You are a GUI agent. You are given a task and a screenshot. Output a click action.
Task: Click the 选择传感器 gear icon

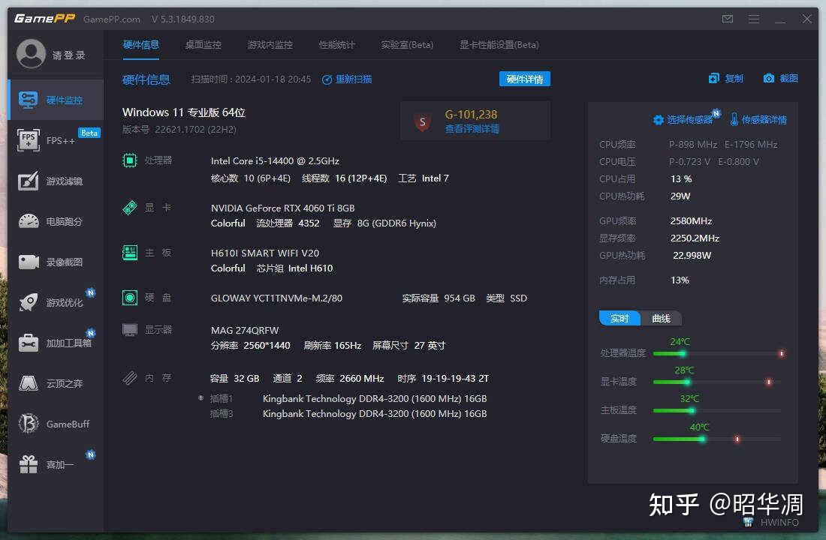coord(658,120)
